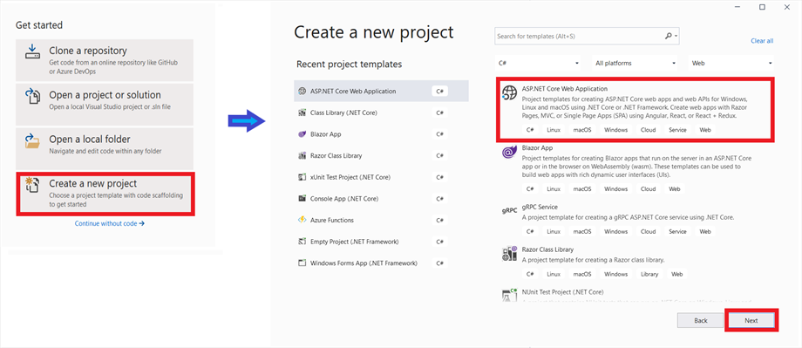
Task: Click the xUnit Test Project icon in recent list
Action: (302, 177)
